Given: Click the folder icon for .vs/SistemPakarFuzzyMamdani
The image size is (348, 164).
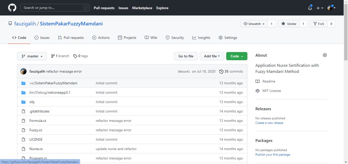Looking at the screenshot, I should click(x=23, y=83).
